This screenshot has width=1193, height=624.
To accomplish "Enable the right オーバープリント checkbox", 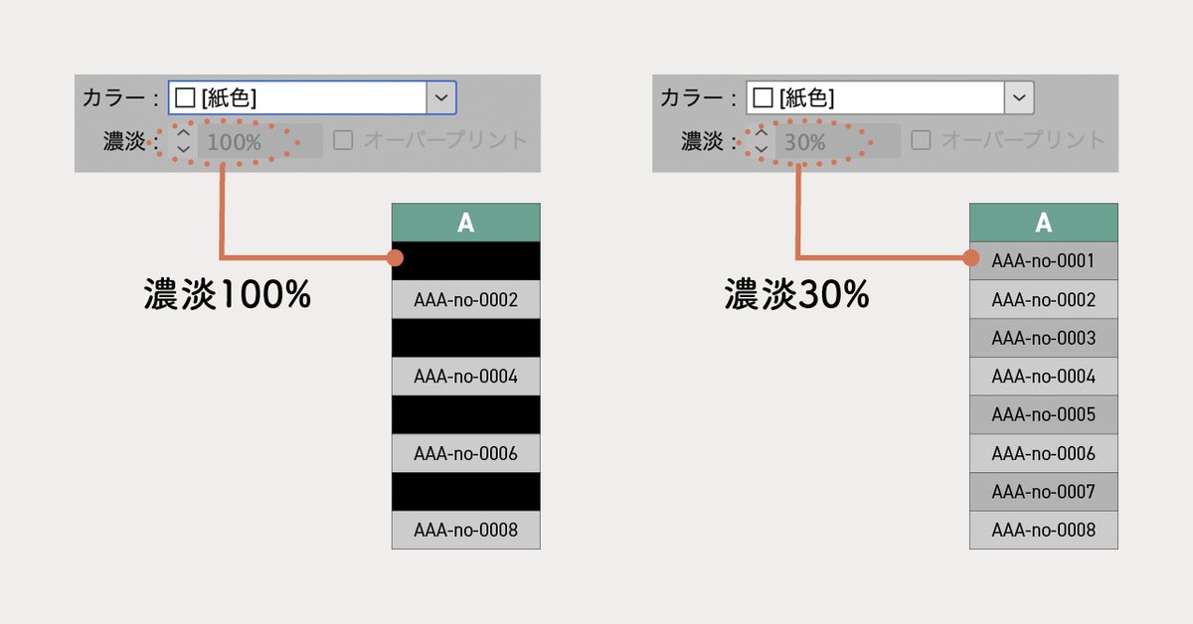I will [922, 140].
